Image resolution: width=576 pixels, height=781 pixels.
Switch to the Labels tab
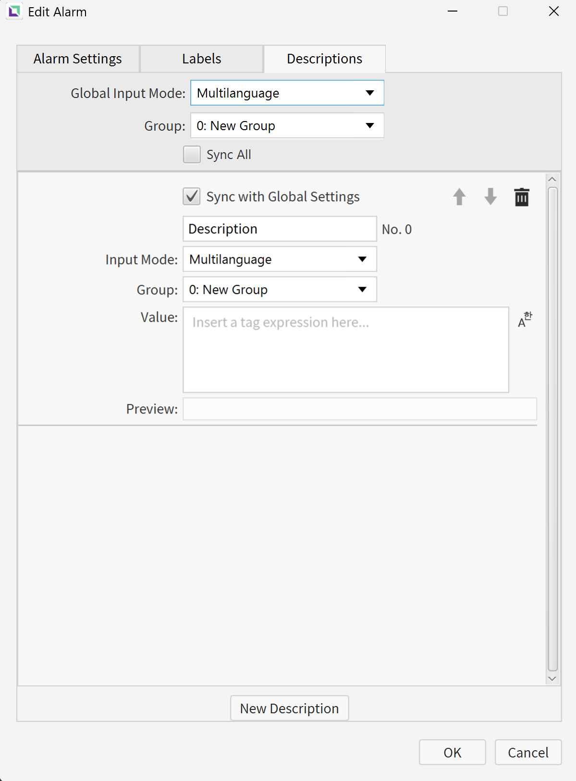tap(202, 59)
